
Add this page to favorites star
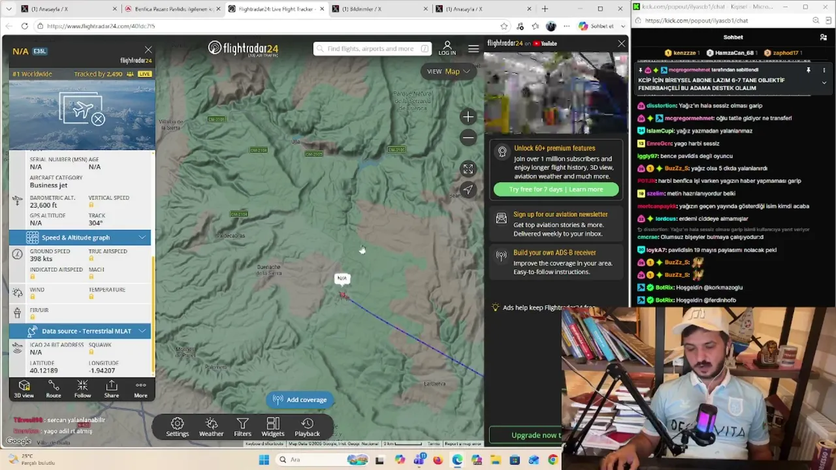click(504, 26)
